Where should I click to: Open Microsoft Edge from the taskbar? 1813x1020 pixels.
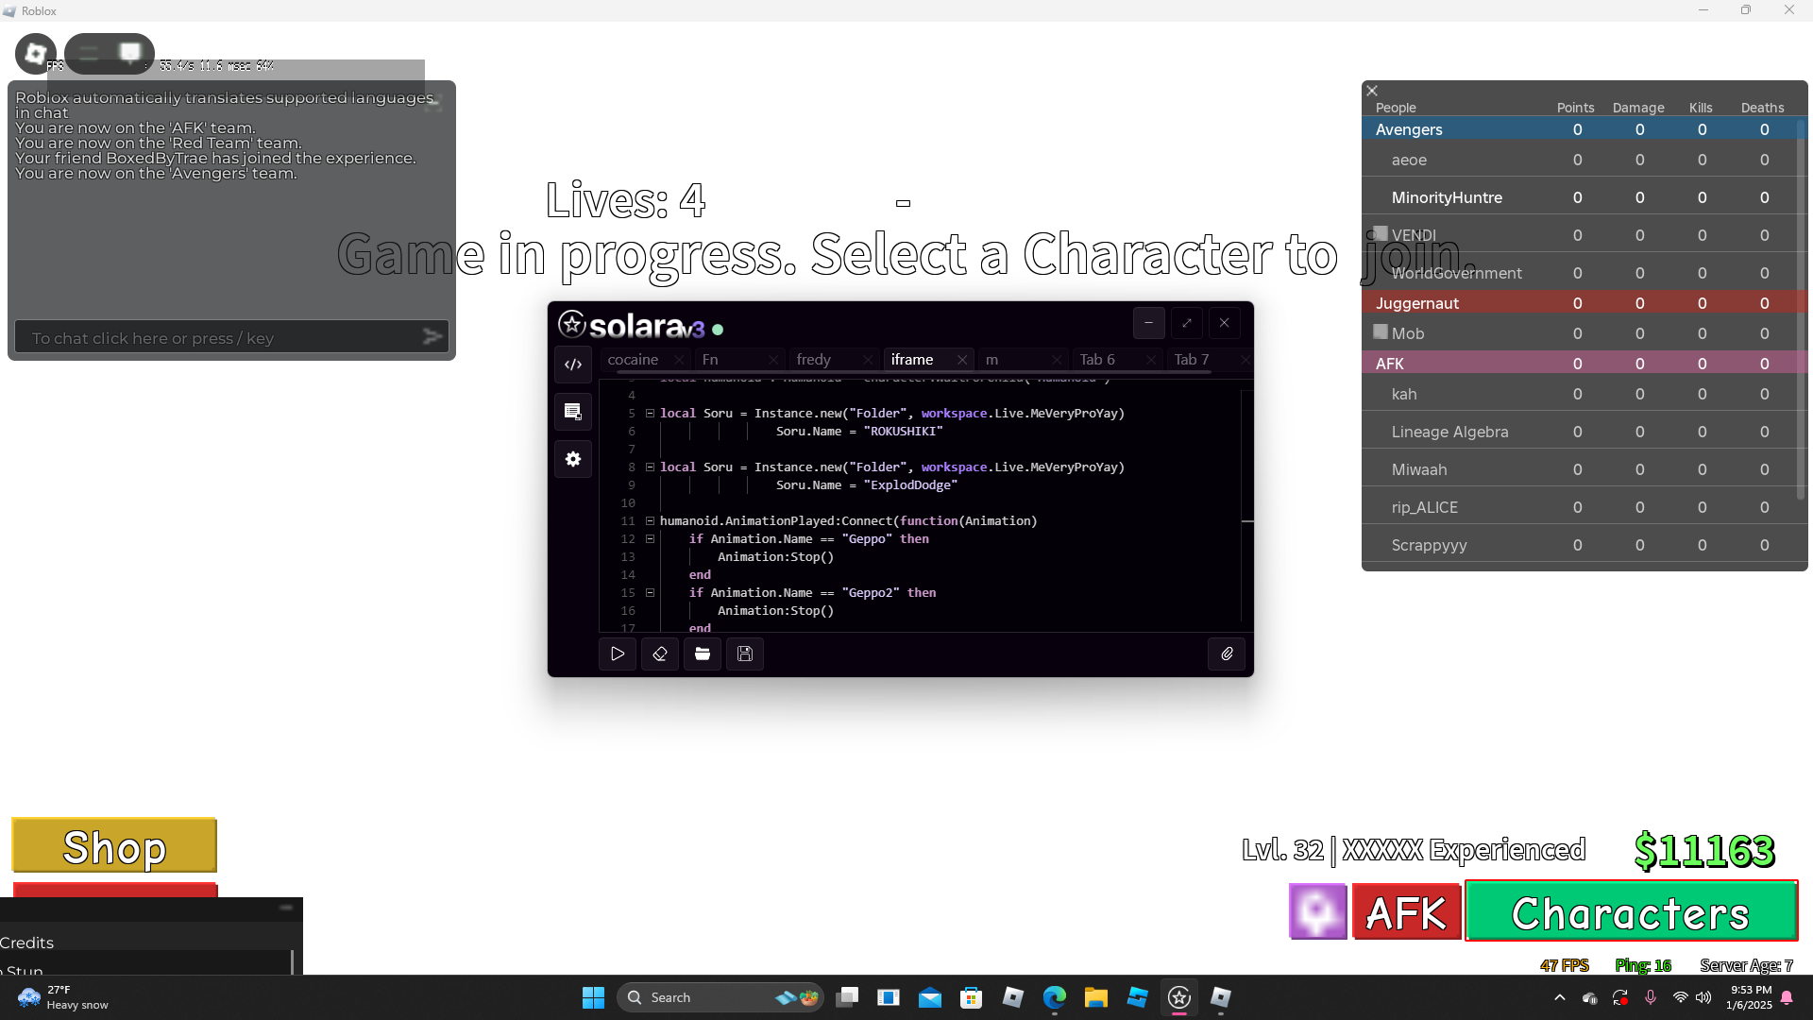point(1054,997)
